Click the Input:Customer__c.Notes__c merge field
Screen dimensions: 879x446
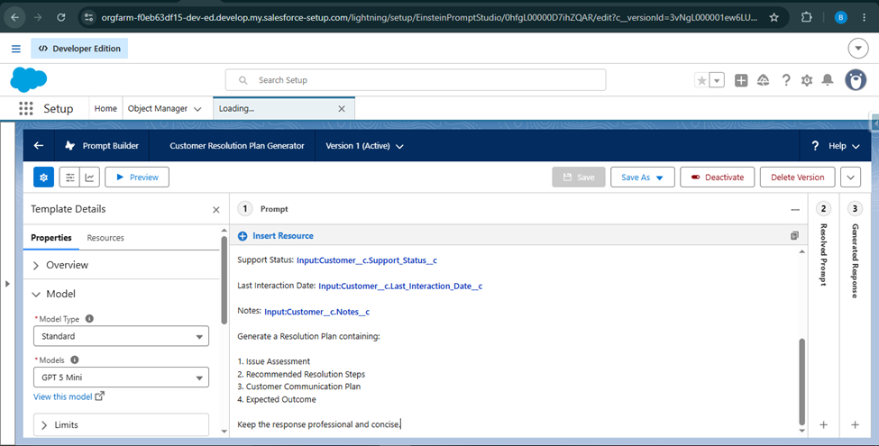pos(316,312)
